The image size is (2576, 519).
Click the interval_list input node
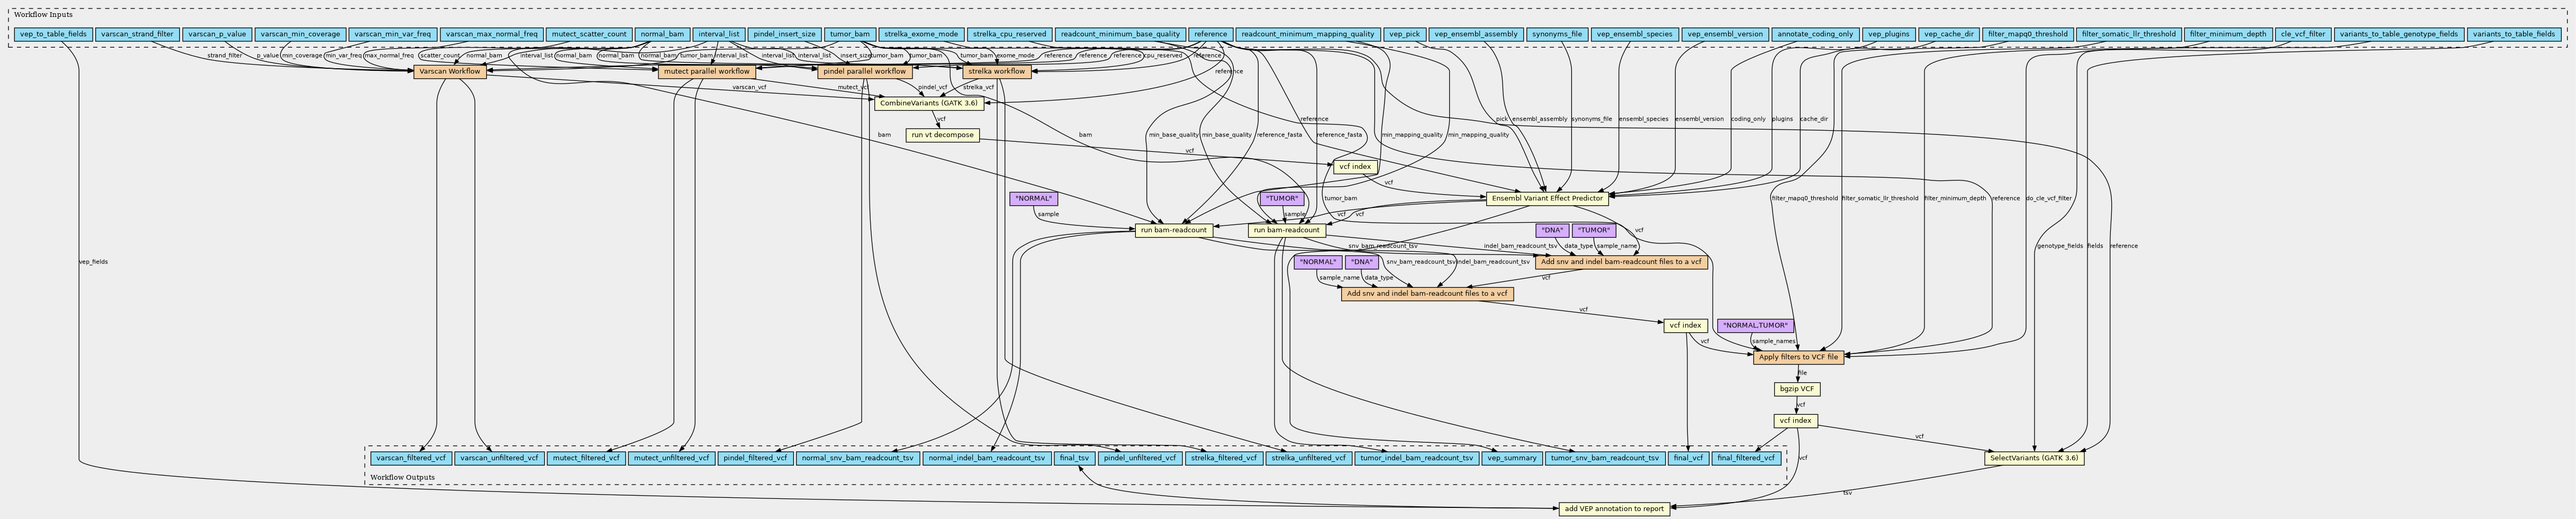[719, 34]
